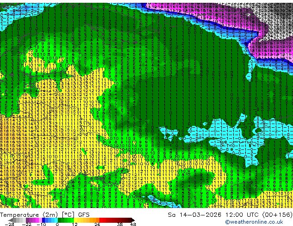Click the '48' legend label
The image size is (293, 226).
133,224
